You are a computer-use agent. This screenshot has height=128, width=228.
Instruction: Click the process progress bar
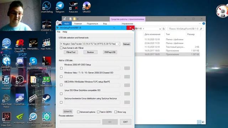click(x=80, y=122)
